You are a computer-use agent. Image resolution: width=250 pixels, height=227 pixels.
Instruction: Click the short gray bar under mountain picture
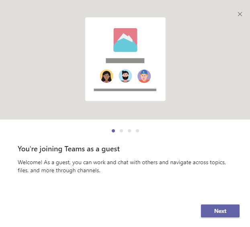[x=125, y=61]
